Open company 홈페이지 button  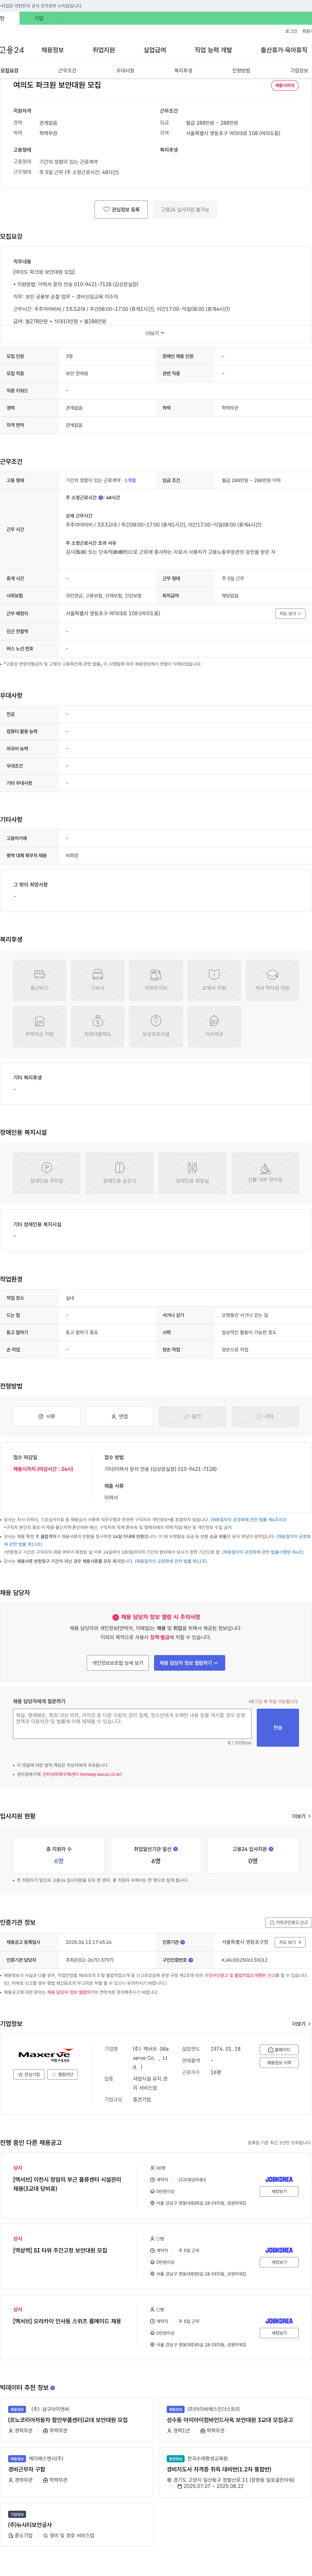pos(279,2050)
